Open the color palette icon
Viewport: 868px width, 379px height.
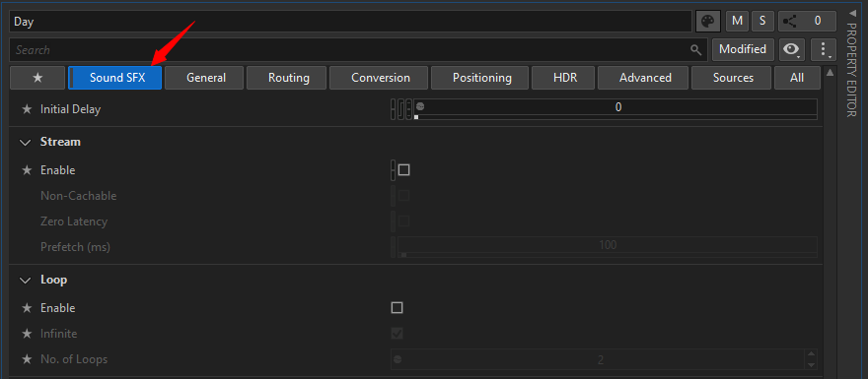click(708, 22)
